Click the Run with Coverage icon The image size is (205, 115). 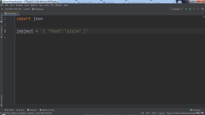click(194, 9)
